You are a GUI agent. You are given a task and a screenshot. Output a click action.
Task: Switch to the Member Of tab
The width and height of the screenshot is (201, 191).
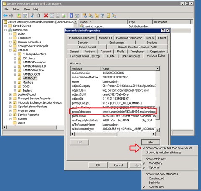[x=106, y=38]
